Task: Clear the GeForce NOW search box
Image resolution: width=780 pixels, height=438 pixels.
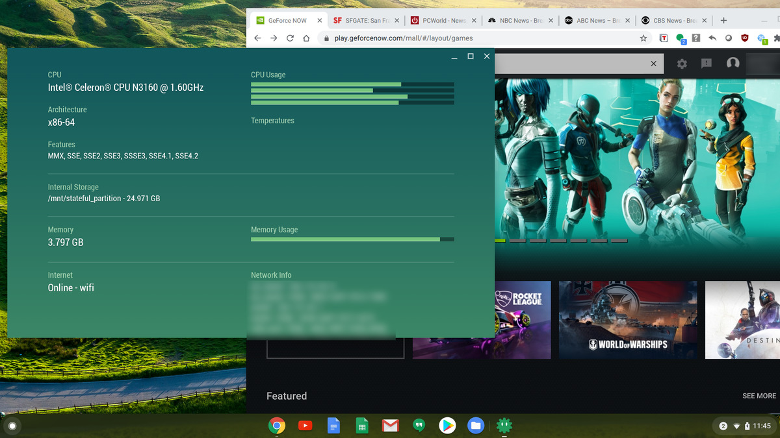Action: (654, 64)
